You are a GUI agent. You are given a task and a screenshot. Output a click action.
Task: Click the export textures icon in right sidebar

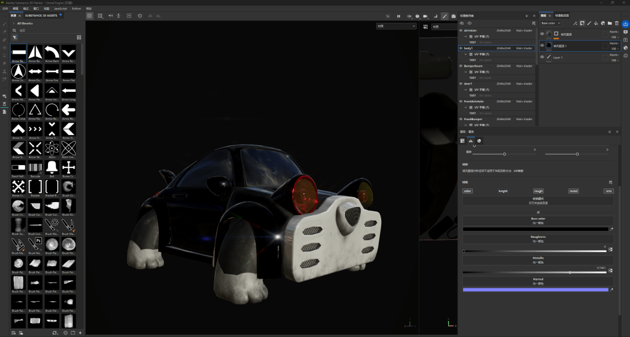tap(625, 24)
